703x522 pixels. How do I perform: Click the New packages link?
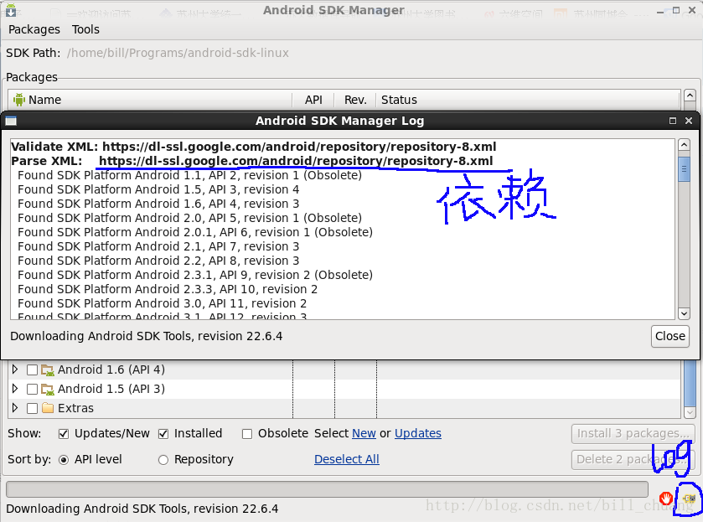(364, 434)
